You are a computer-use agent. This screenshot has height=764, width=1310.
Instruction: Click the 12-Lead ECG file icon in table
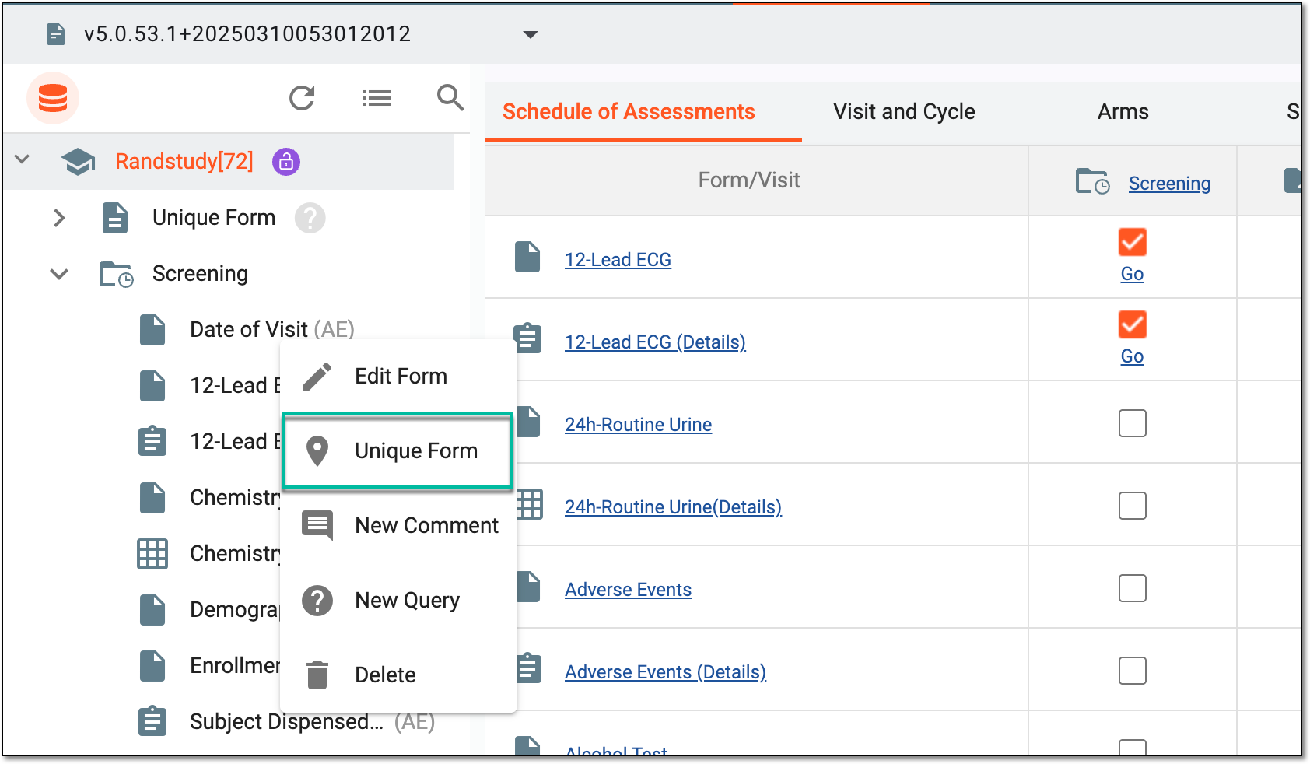coord(527,257)
